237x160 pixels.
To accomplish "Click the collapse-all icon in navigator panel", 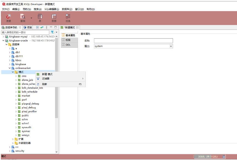I will 38,27.
